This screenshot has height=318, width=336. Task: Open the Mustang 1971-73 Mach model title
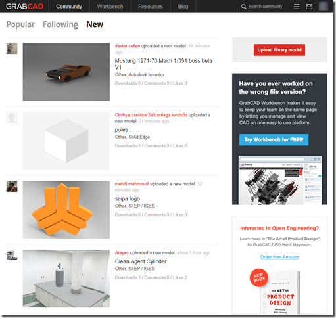(x=164, y=64)
